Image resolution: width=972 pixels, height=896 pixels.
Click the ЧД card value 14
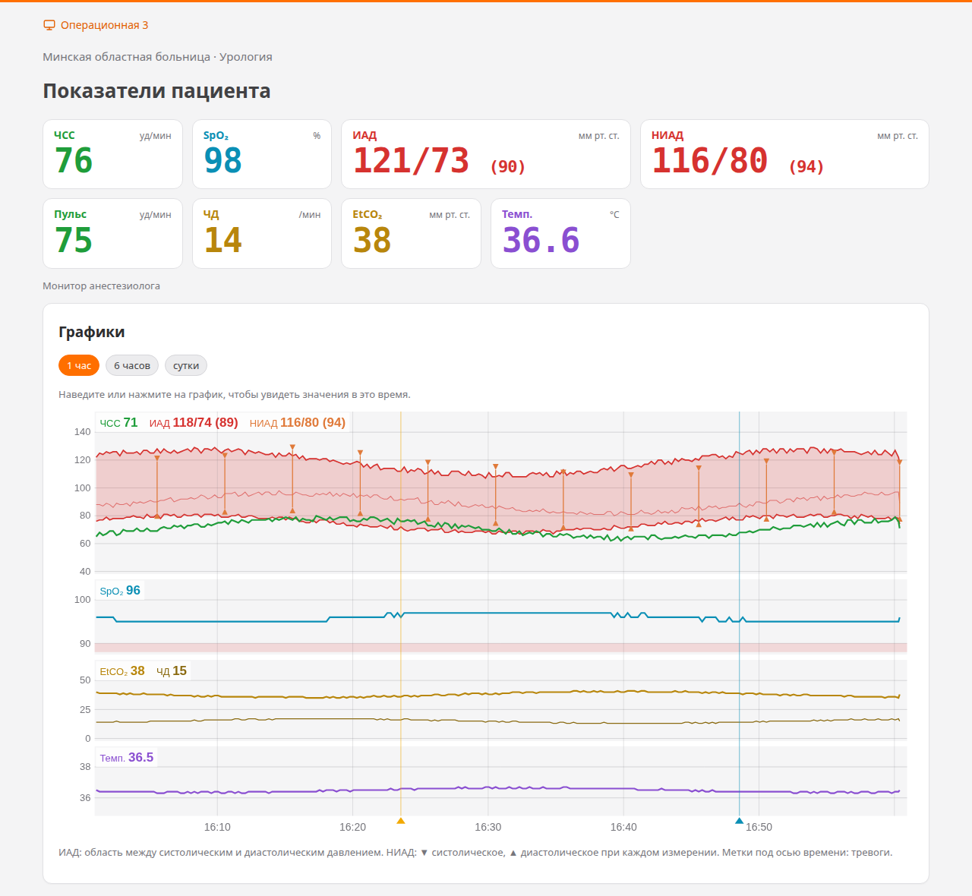(x=222, y=241)
